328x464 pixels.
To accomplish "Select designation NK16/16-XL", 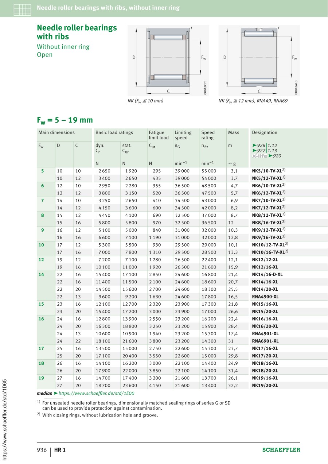I will (x=265, y=319).
